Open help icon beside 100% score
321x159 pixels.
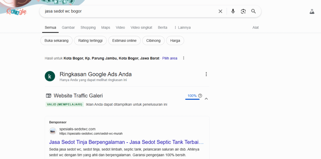coord(200,96)
